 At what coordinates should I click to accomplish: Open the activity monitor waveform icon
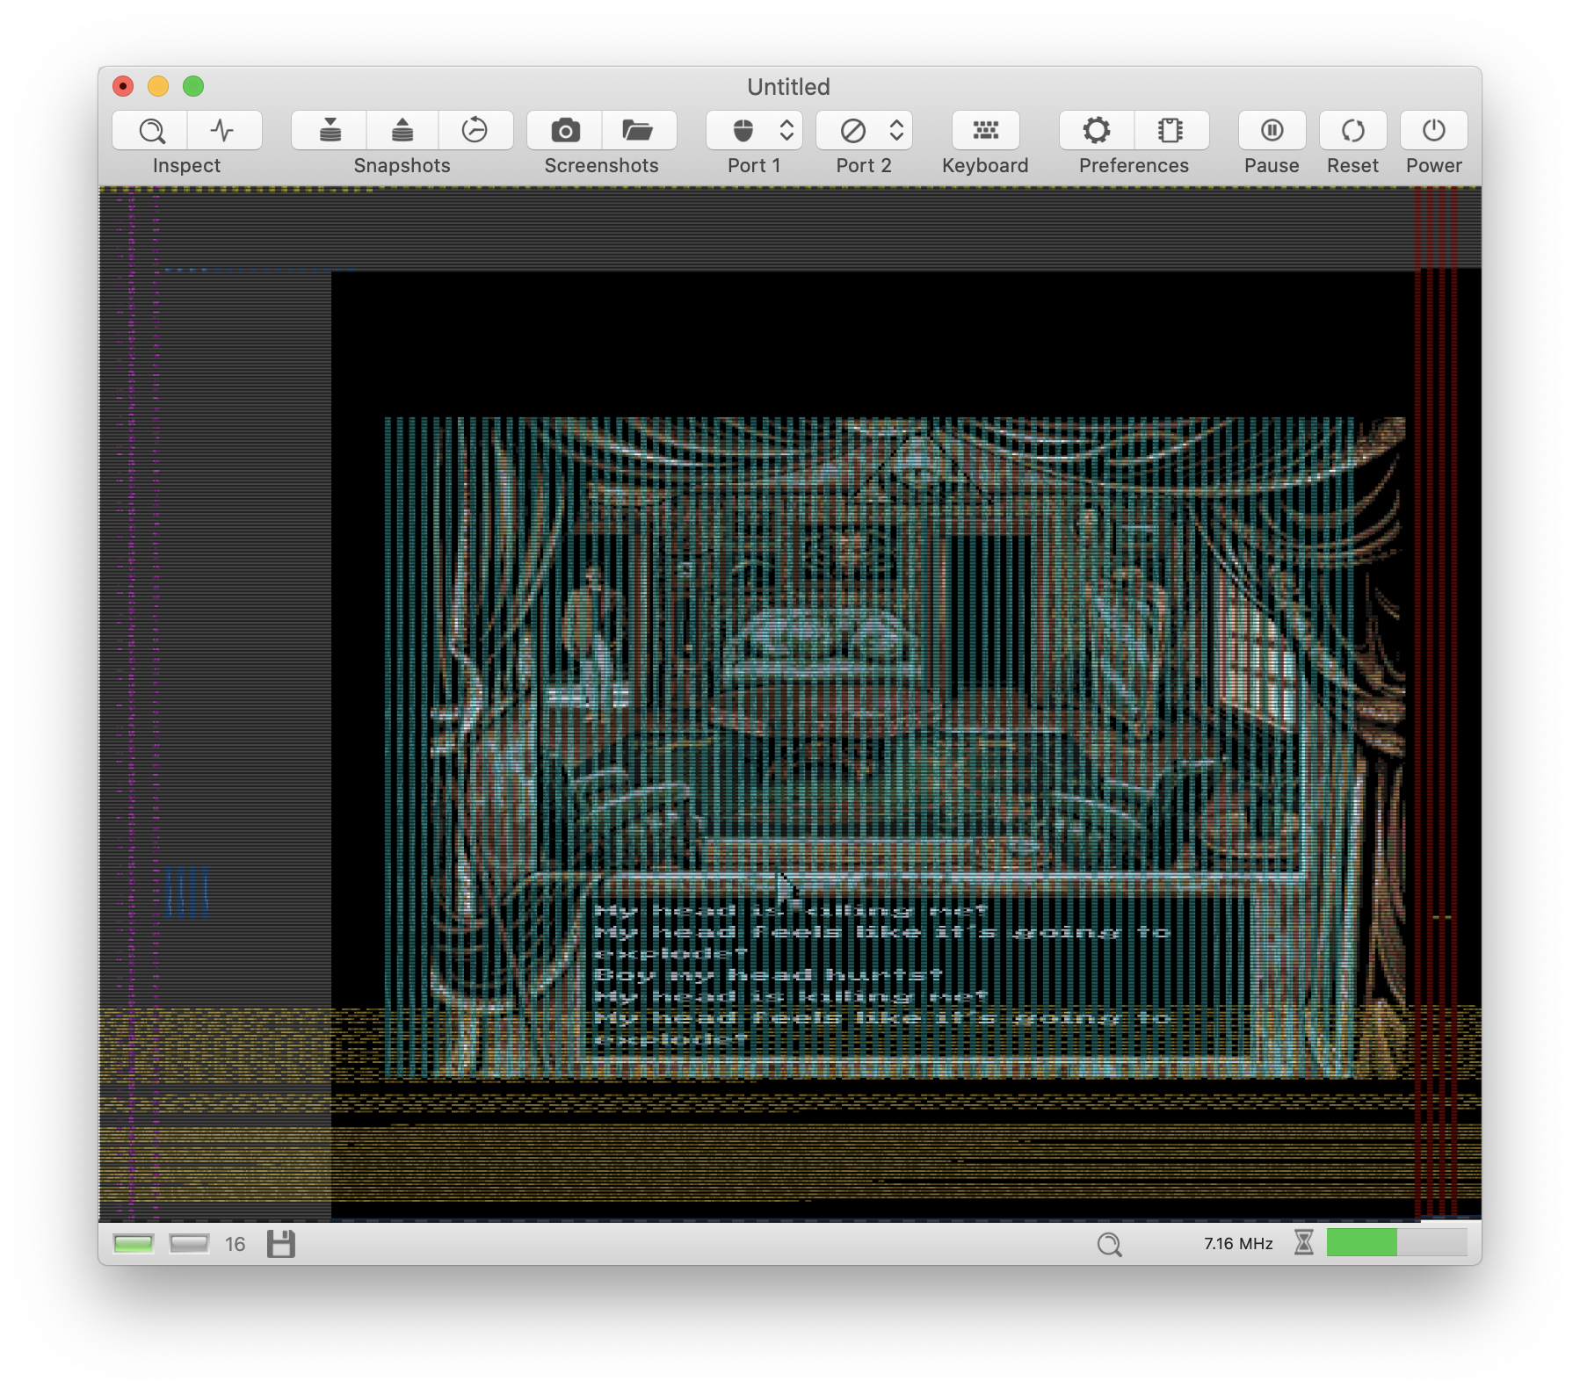point(224,131)
